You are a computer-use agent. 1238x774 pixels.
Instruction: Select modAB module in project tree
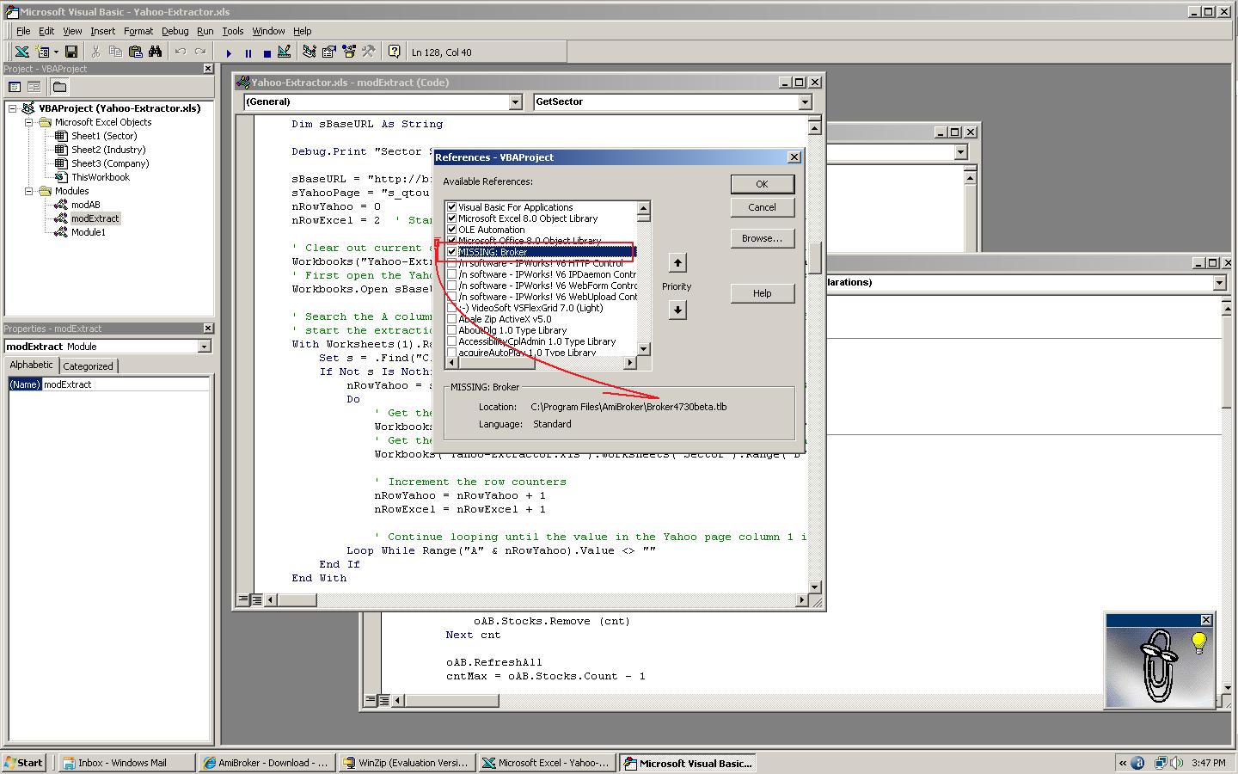[85, 205]
